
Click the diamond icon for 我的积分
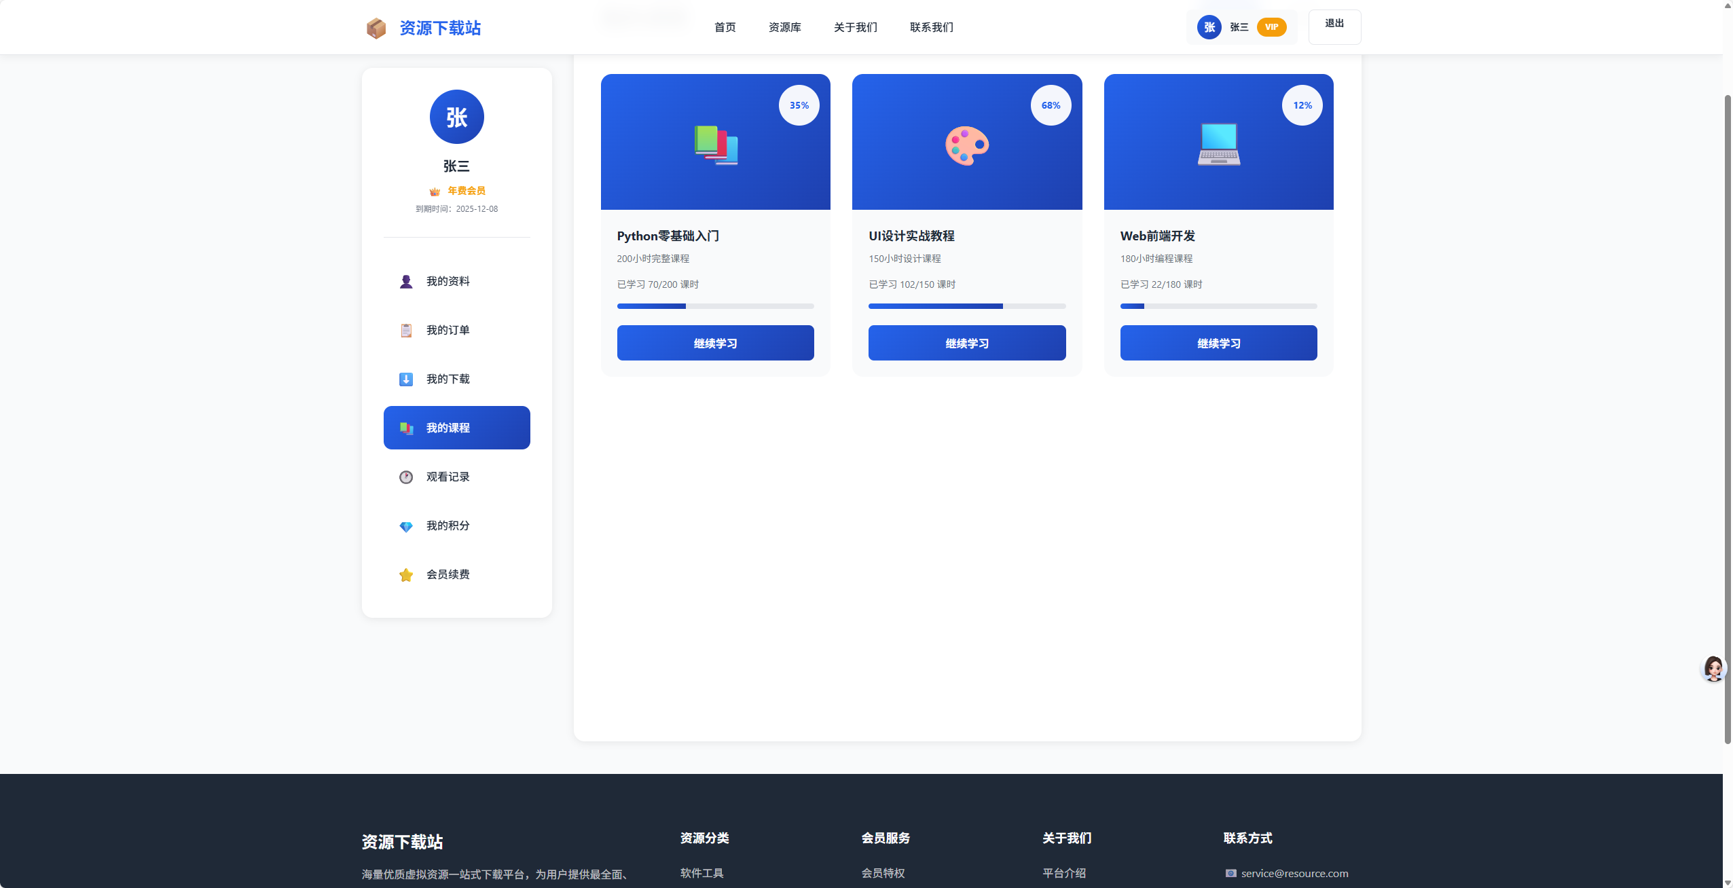click(x=406, y=526)
